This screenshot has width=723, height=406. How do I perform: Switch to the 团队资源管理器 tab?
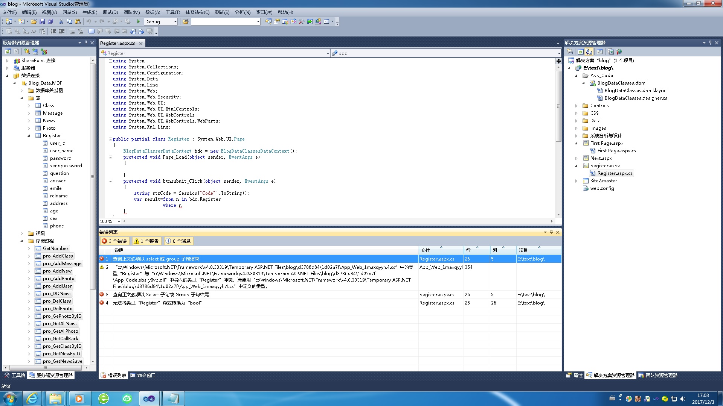[x=658, y=375]
